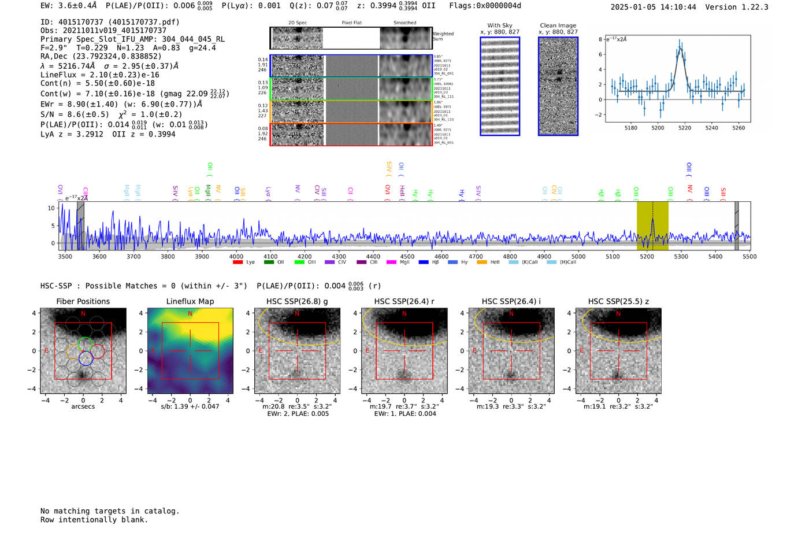Click the Obs: 20211011v019 line
Image resolution: width=809 pixels, height=551 pixels.
(x=103, y=31)
